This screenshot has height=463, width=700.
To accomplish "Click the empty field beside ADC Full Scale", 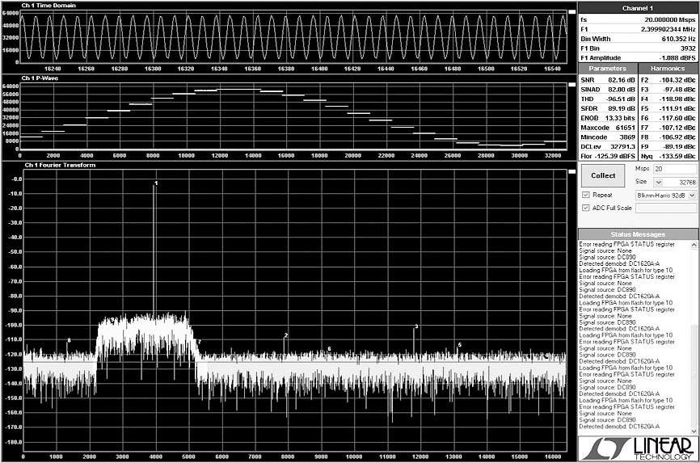I will coord(665,208).
